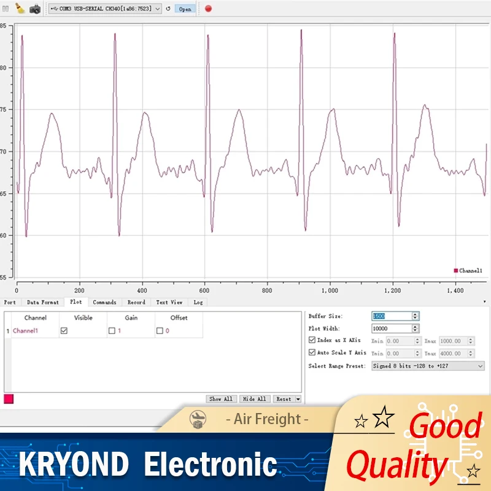Adjust the Ymax spinner arrows
Screen dimensions: 491x491
[x=471, y=354]
